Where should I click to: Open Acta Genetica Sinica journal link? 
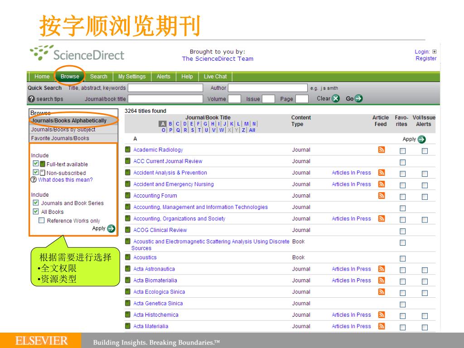[x=158, y=303]
